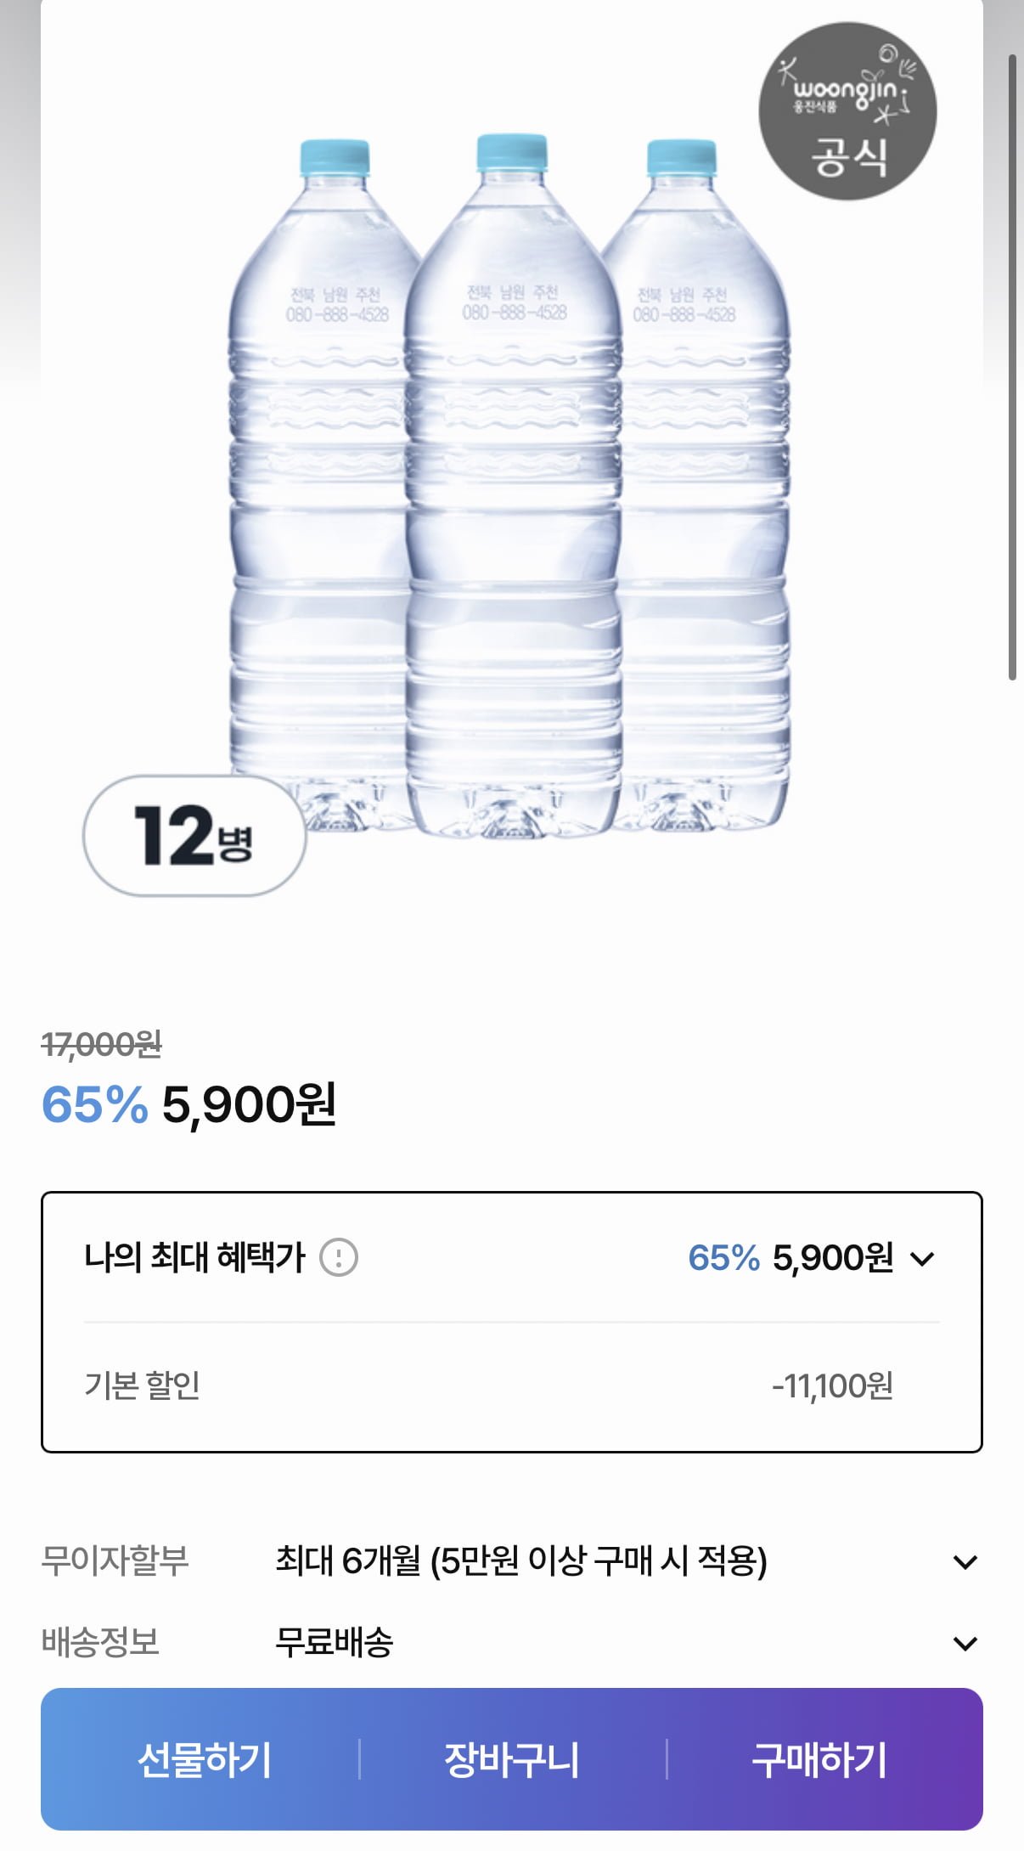Select the 기본 할인 row label
Viewport: 1024px width, 1851px height.
[142, 1385]
